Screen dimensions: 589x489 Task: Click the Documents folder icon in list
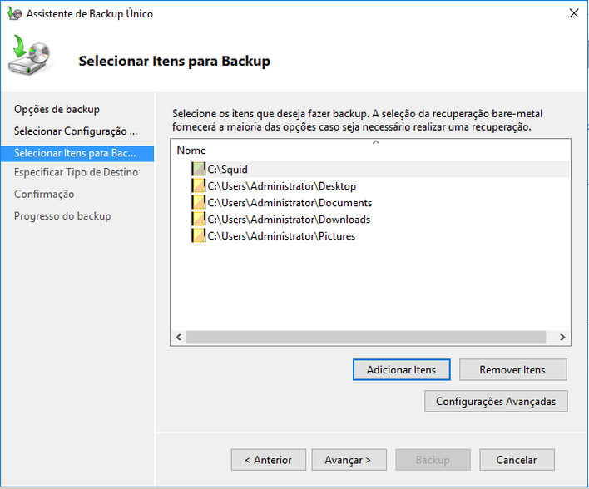point(198,202)
